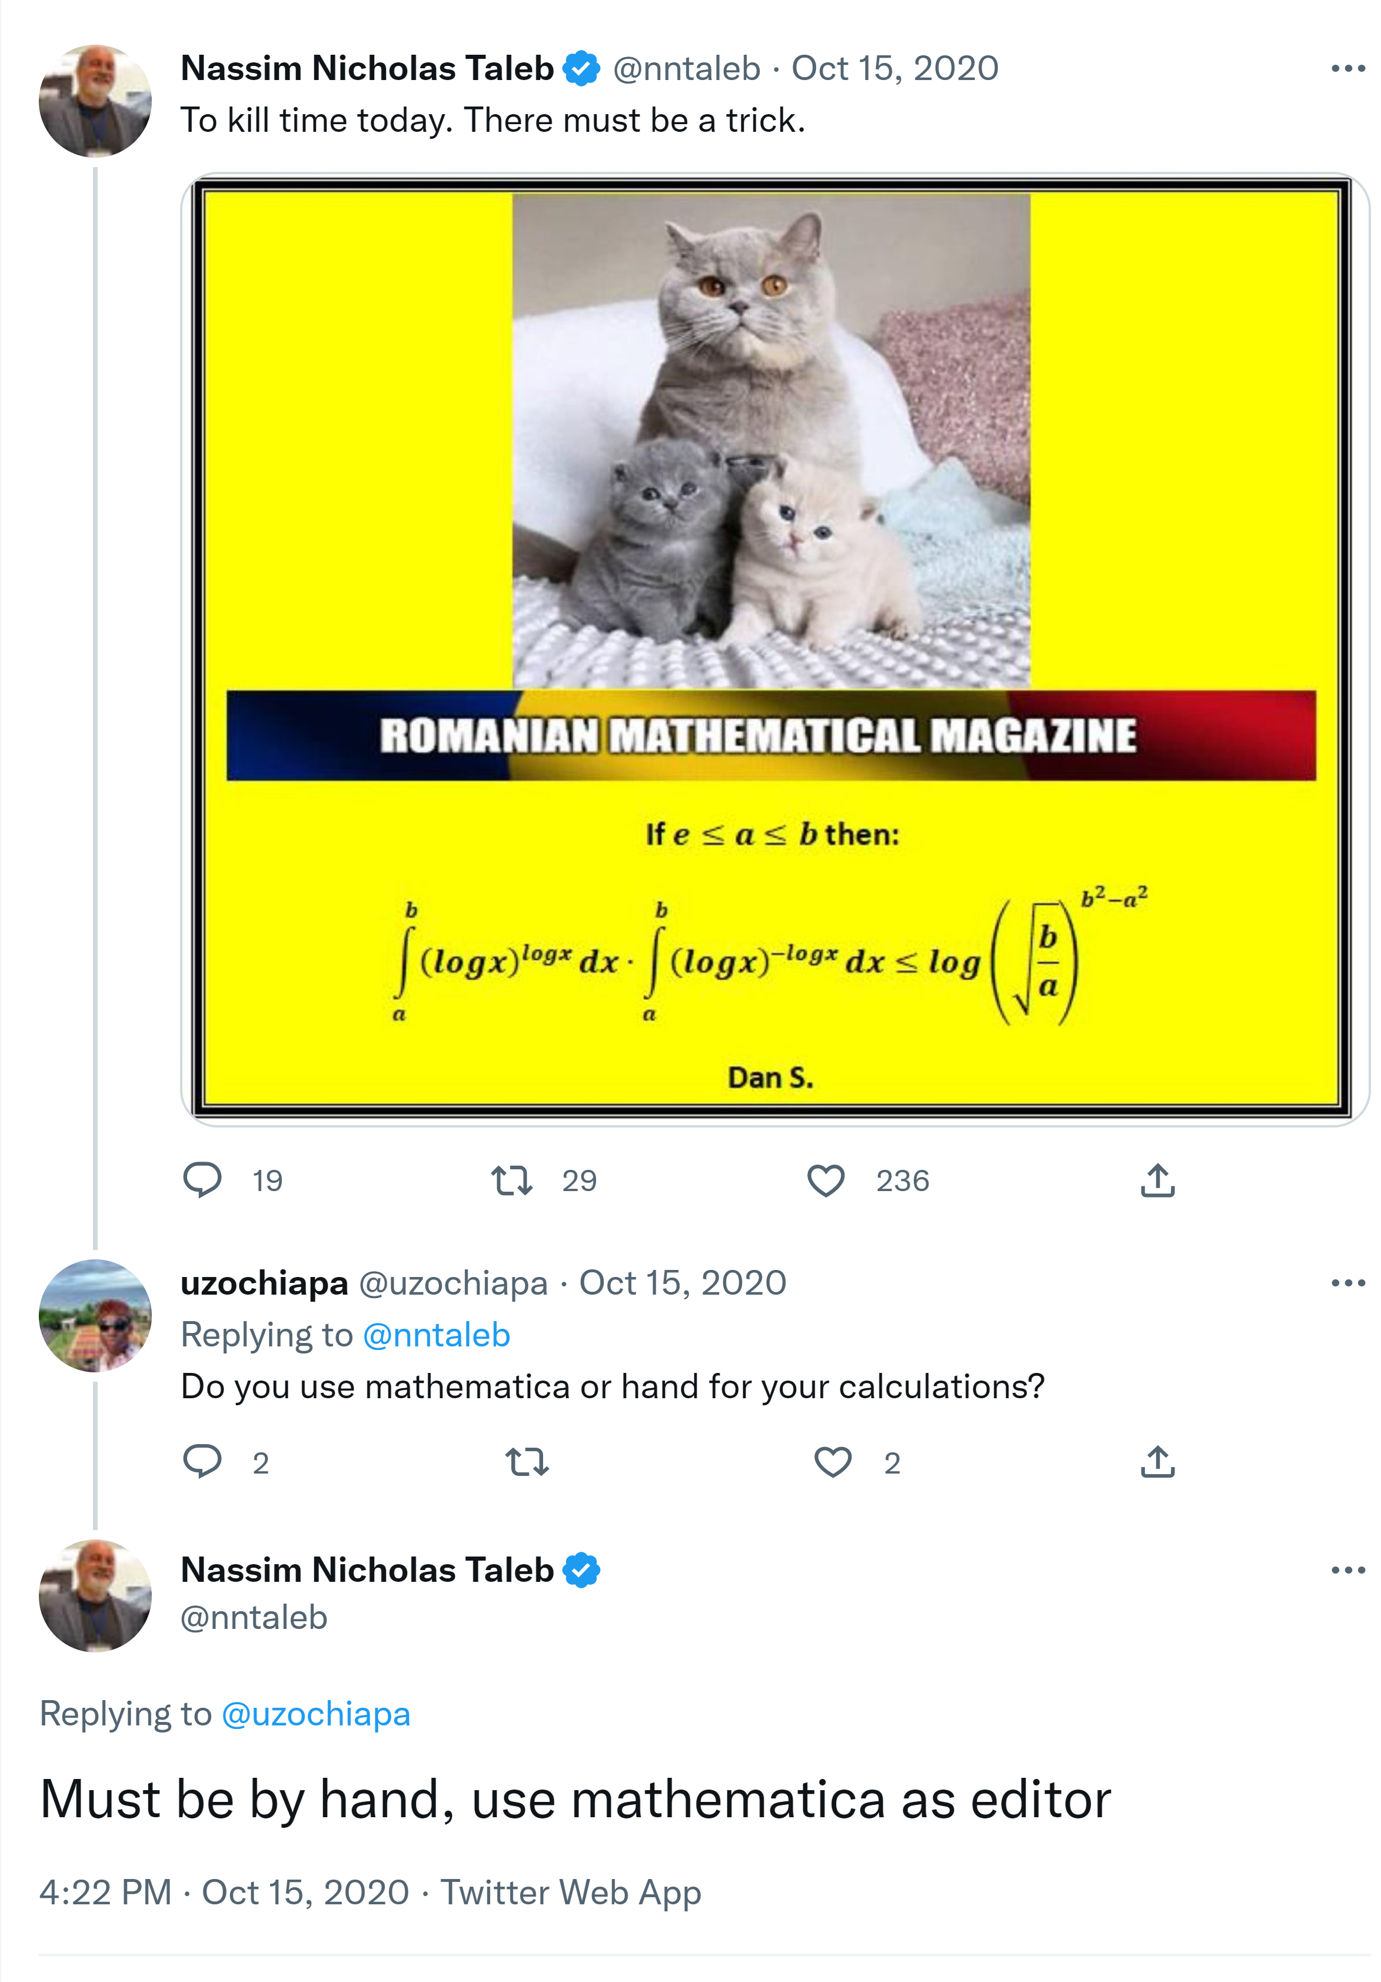Open more options on Taleb's reply tweet

pos(1347,1569)
